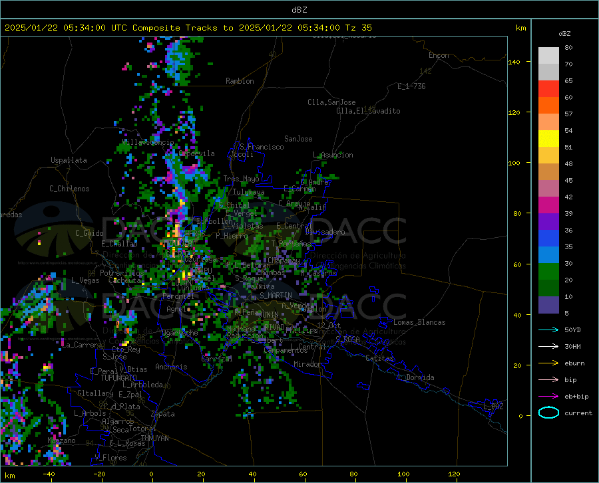Click the Clla.SanJose label
Viewport: 599px width, 483px height.
pos(331,102)
